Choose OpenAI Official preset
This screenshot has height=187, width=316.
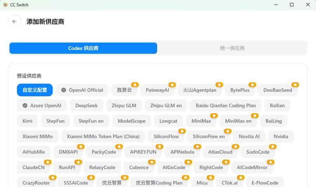pyautogui.click(x=82, y=90)
